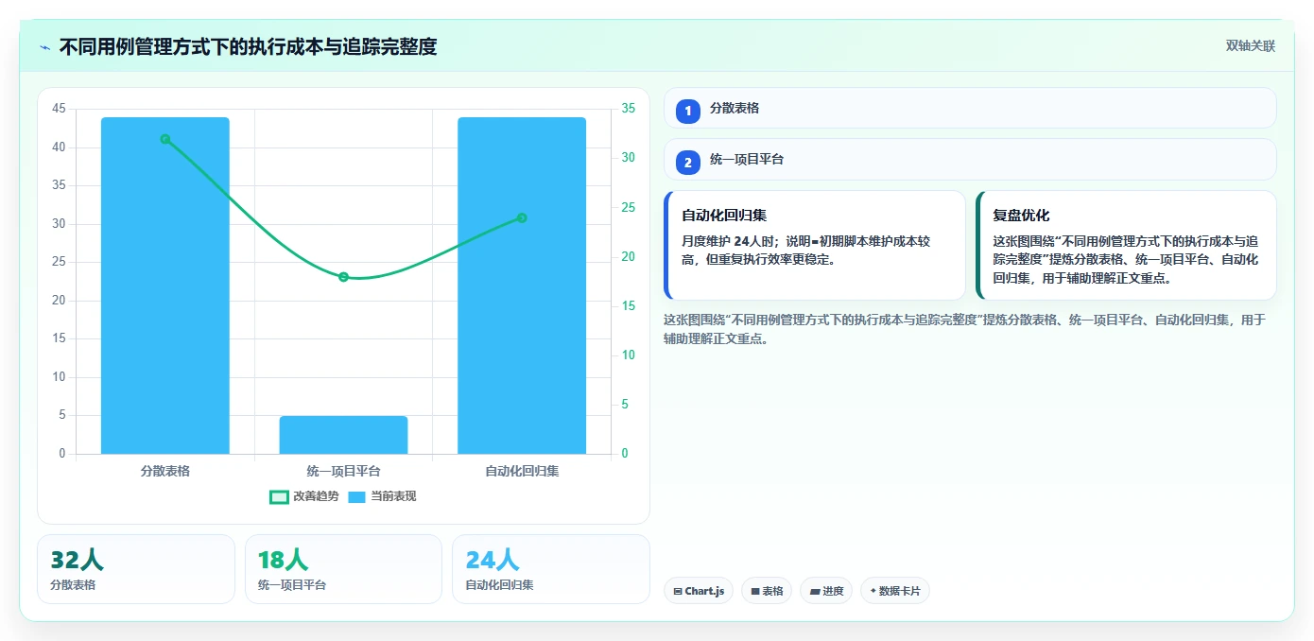Open the 自动化回归集 detail card

(815, 245)
